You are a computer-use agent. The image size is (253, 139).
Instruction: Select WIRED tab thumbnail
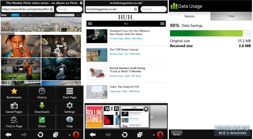111,116
